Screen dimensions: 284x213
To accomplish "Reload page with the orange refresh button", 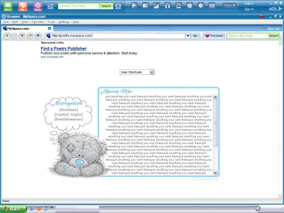I will (x=30, y=35).
